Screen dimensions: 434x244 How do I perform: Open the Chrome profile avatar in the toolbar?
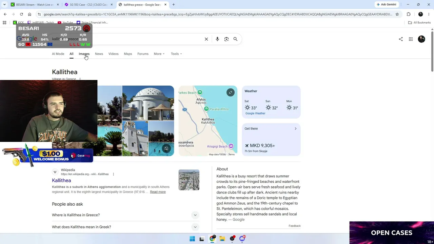point(420,14)
